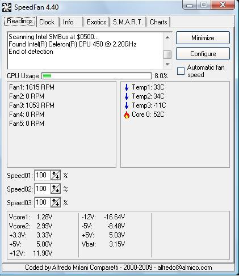The height and width of the screenshot is (276, 239).
Task: Click the log scrollbar thumb
Action: pos(167,54)
